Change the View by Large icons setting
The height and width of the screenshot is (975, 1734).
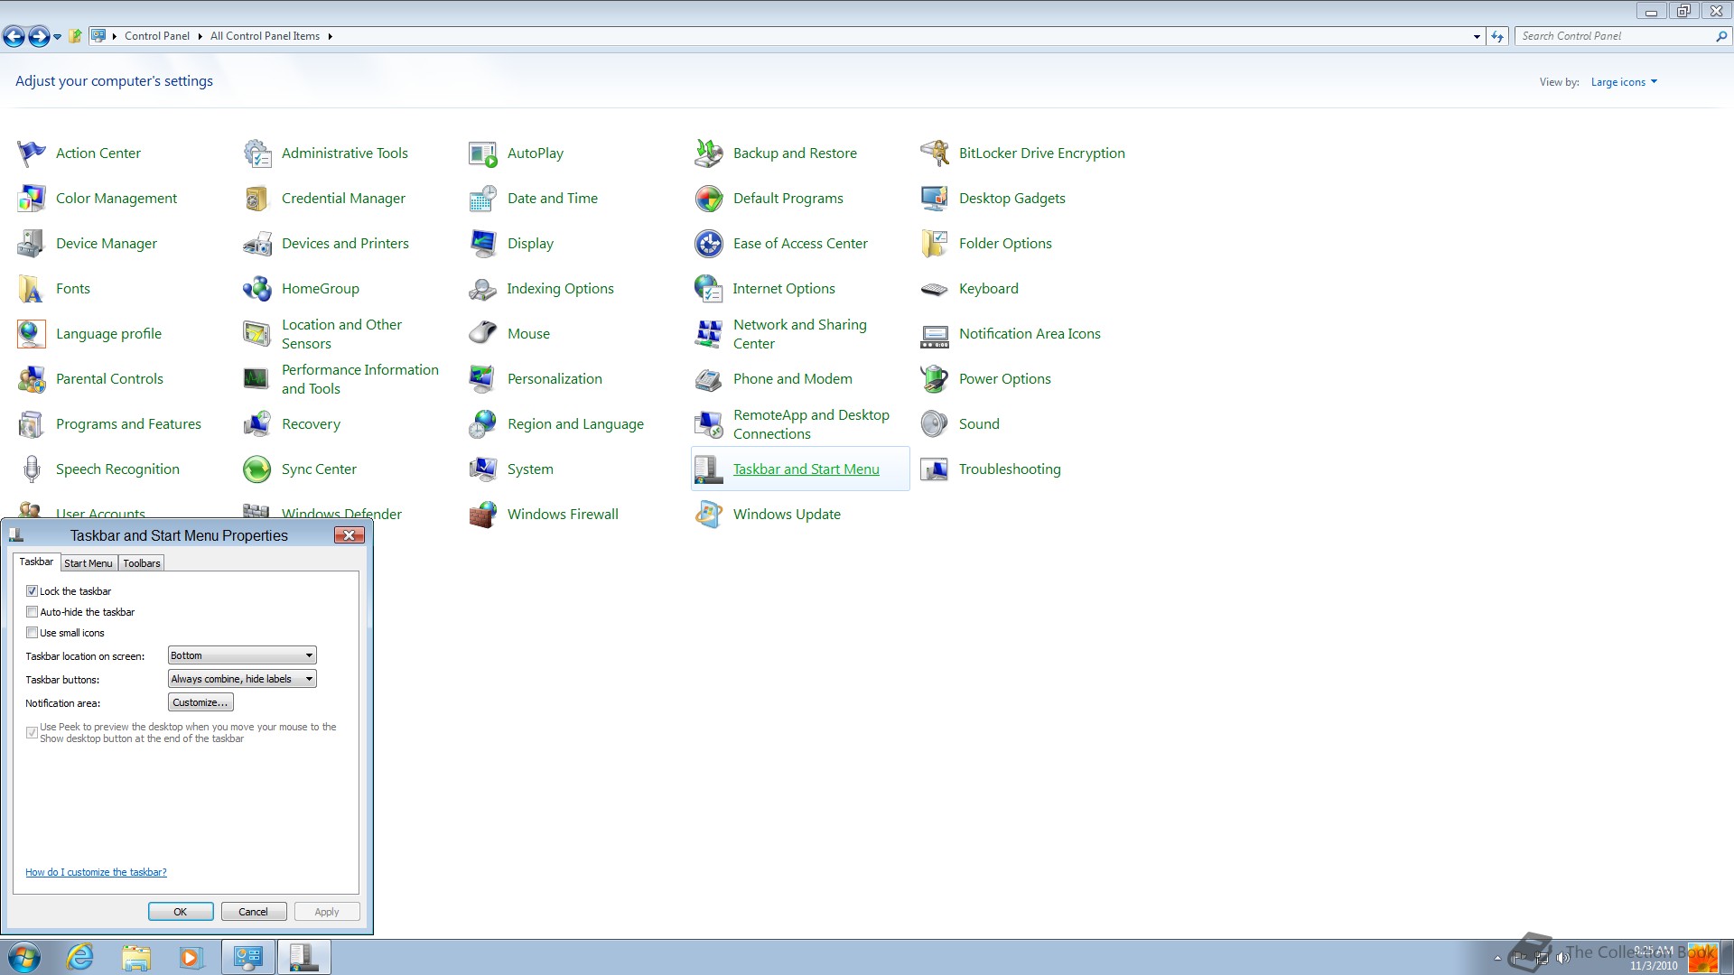pyautogui.click(x=1623, y=81)
